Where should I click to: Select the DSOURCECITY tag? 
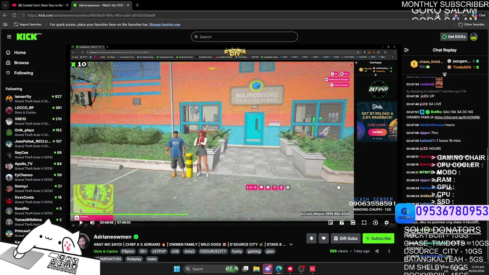214,251
